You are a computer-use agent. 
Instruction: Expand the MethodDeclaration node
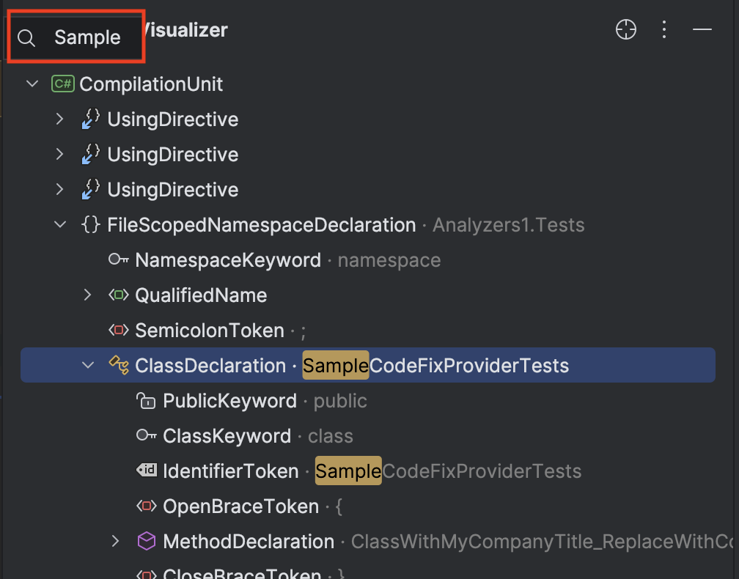[x=116, y=542]
